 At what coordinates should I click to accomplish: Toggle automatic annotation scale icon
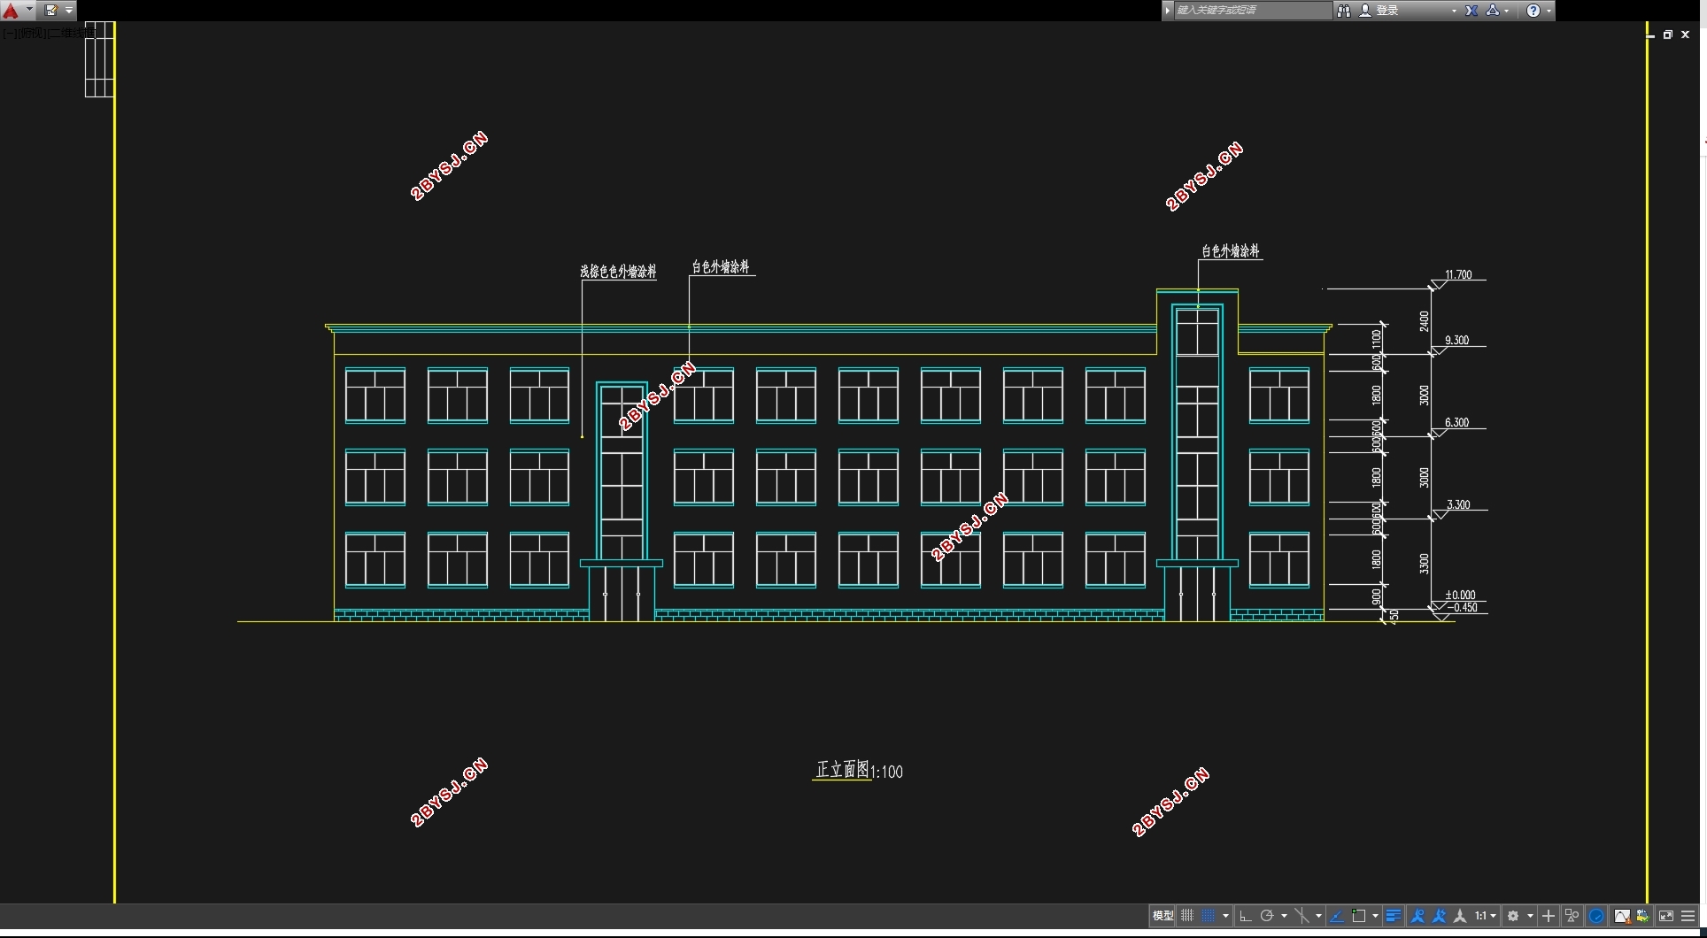pos(1439,916)
